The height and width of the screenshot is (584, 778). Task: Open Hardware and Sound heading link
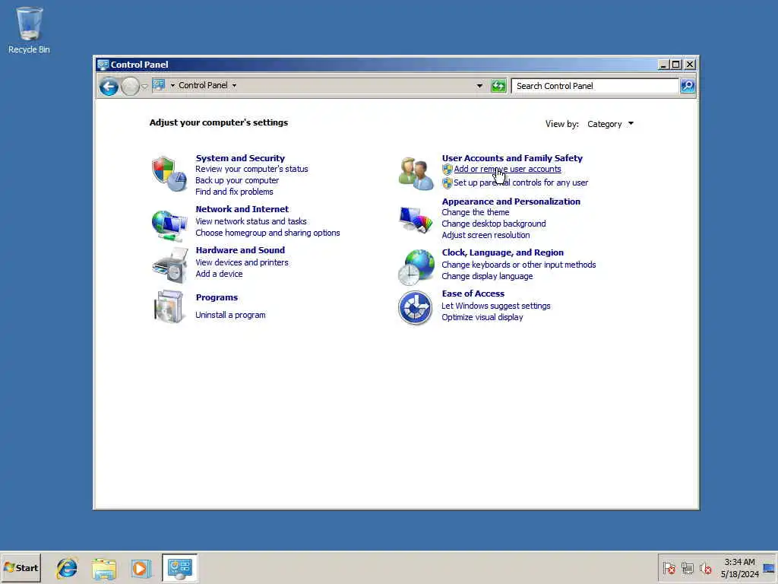[x=240, y=250]
